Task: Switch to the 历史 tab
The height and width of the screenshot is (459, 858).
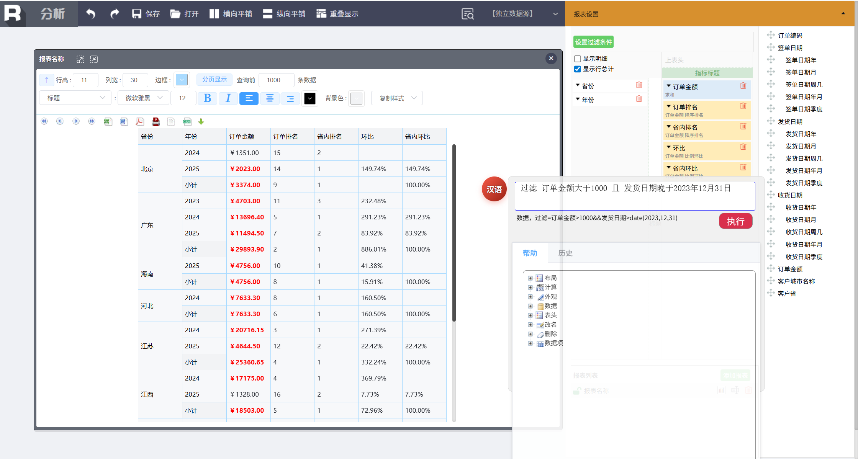Action: click(x=565, y=253)
